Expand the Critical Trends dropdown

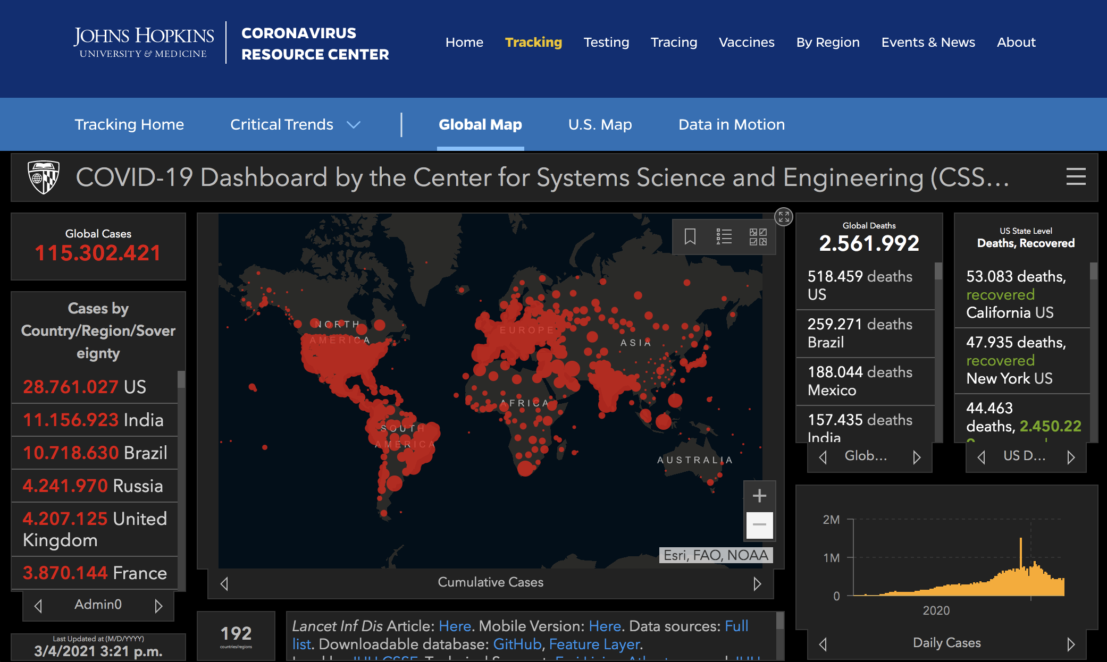pos(296,124)
